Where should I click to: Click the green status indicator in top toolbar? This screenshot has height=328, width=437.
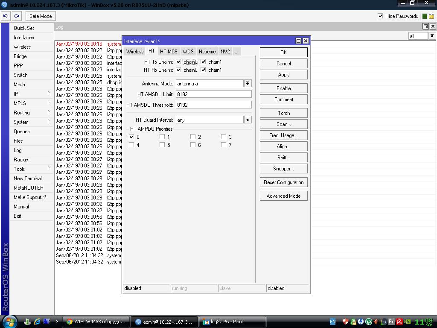[425, 16]
